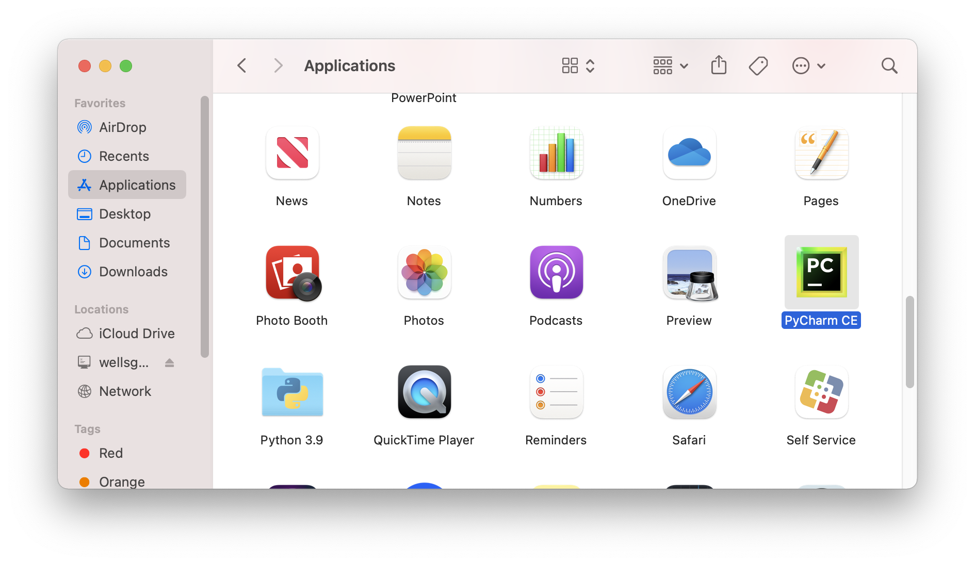Select the Python 3.9 folder
Screen dimensions: 975x565
tap(293, 392)
